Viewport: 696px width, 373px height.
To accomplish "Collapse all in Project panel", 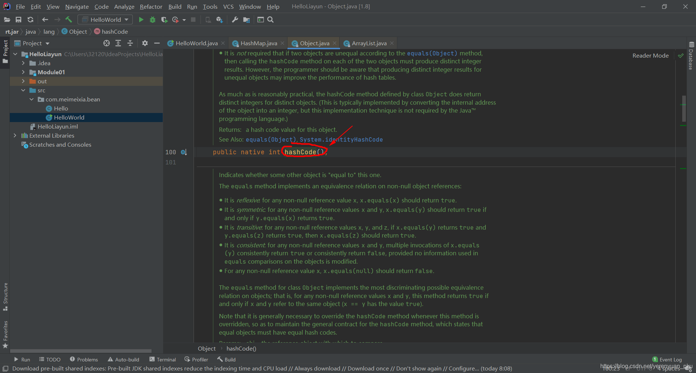I will pos(130,43).
